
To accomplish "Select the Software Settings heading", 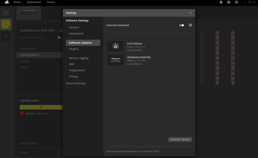I will (x=77, y=20).
